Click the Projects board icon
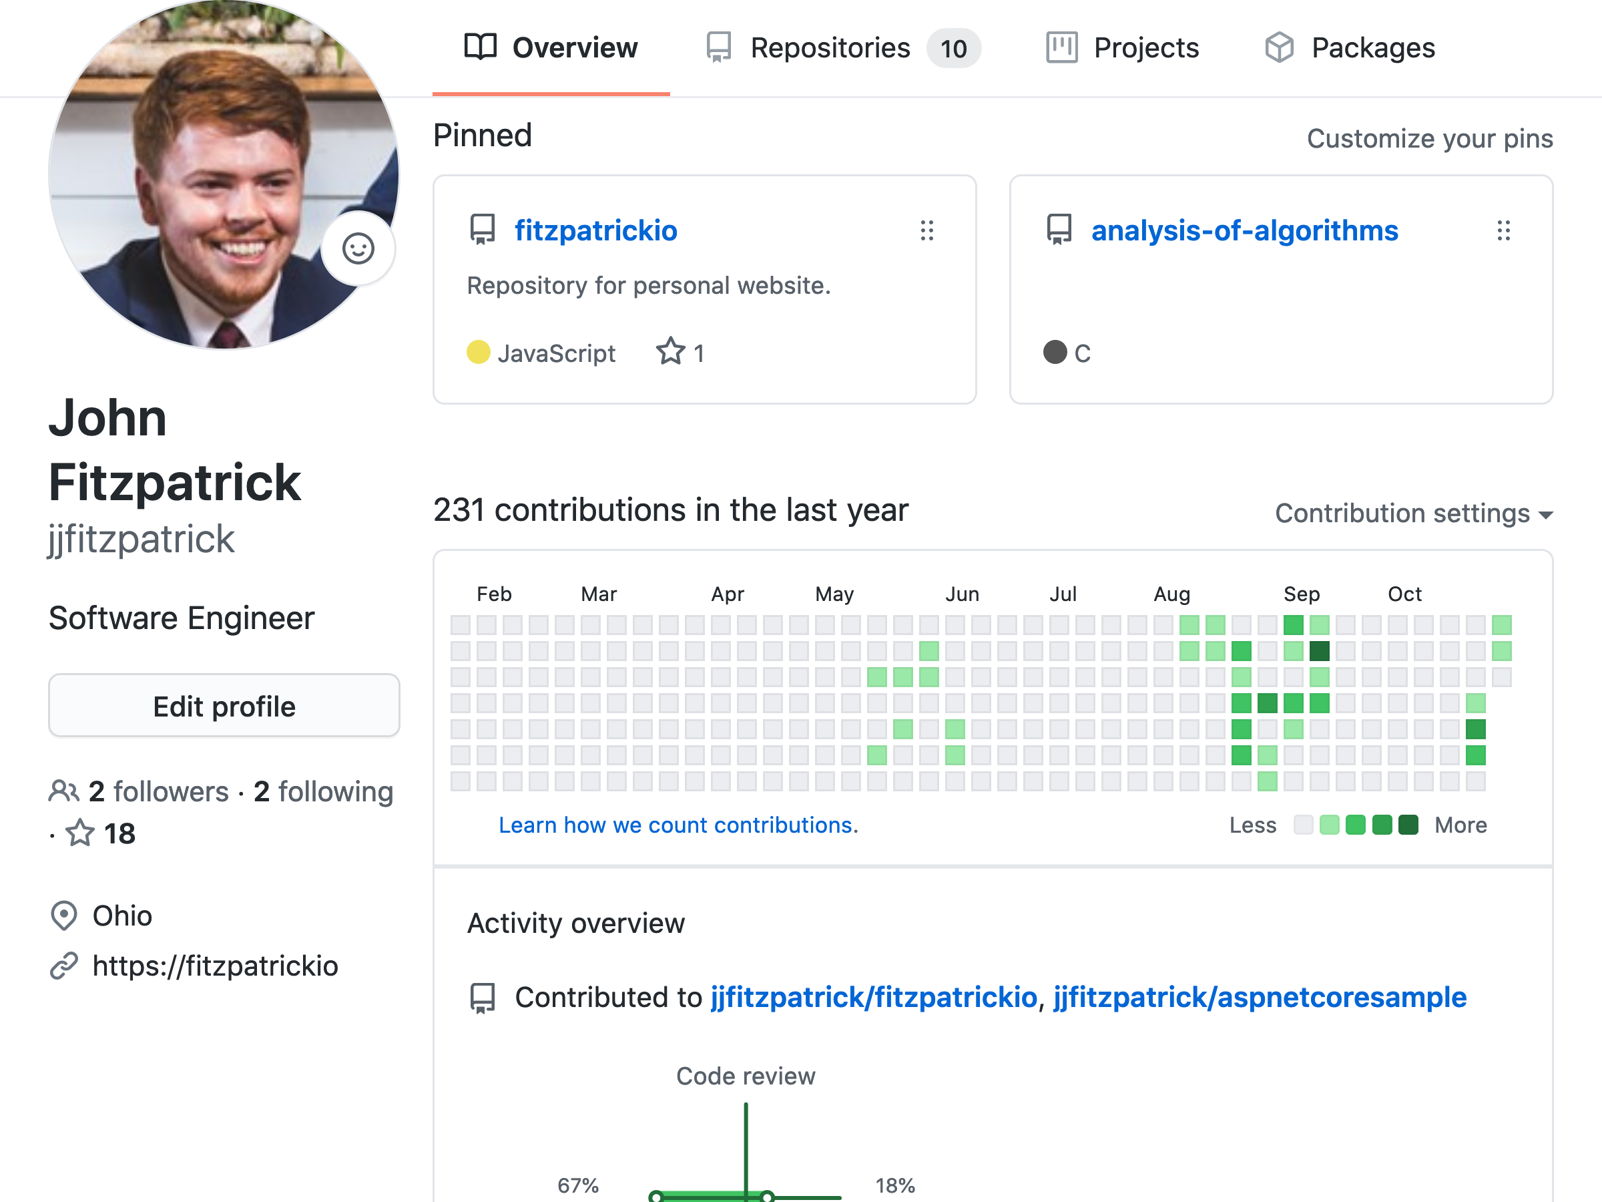This screenshot has width=1602, height=1202. point(1062,48)
